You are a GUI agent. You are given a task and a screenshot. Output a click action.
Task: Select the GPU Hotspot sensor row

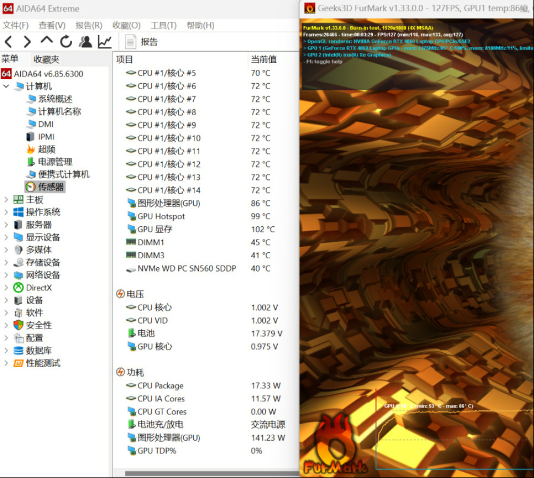click(161, 216)
